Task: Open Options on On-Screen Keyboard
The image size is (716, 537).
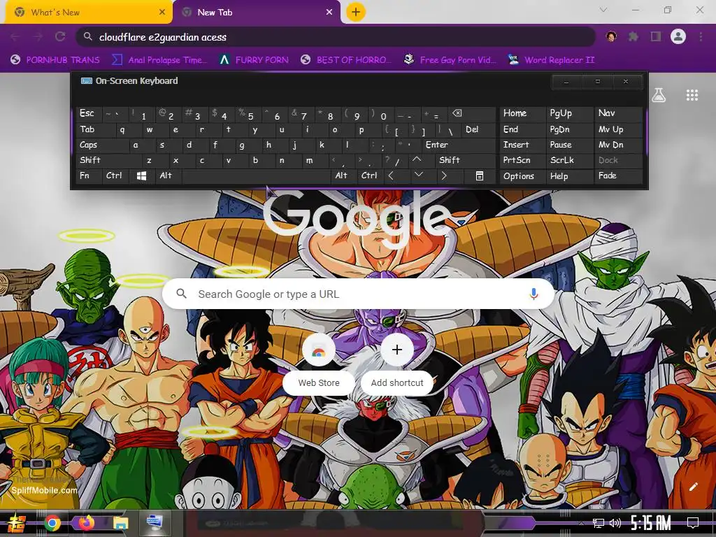Action: [x=522, y=176]
